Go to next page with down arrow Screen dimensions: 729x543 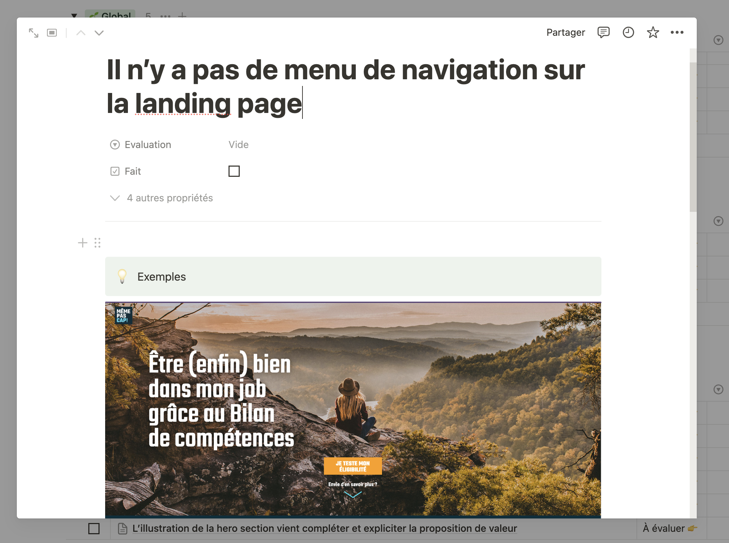point(99,33)
